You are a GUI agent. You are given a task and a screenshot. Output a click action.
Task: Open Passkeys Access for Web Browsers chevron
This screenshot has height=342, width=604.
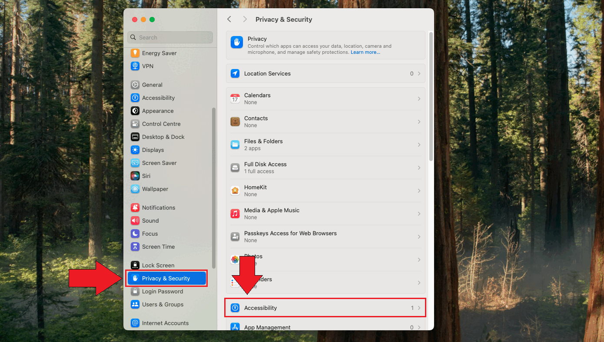(419, 237)
